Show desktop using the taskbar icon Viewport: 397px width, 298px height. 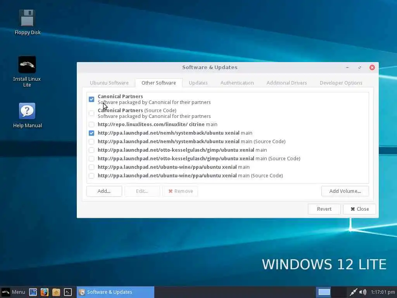33,292
